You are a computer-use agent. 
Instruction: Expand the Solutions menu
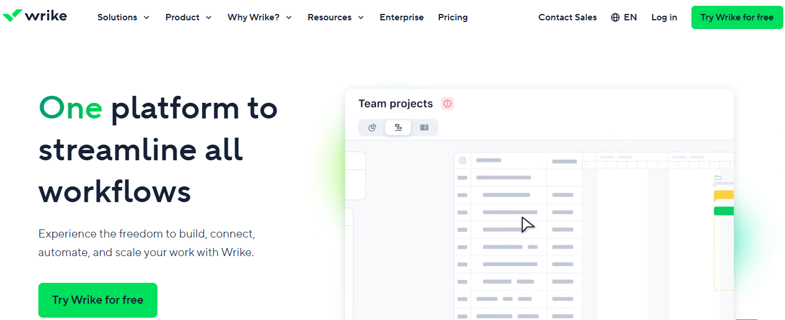(x=123, y=17)
